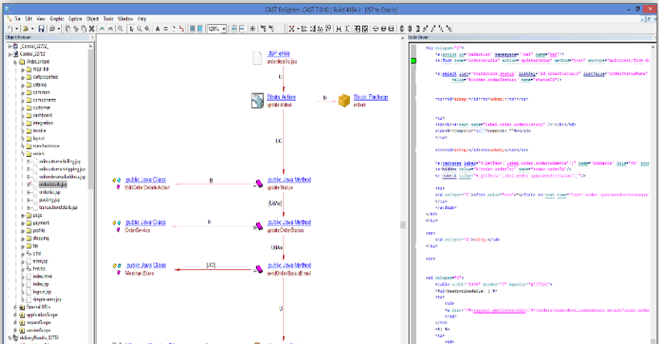
Task: Click public Java Class link for MerchantStore
Action: 146,265
